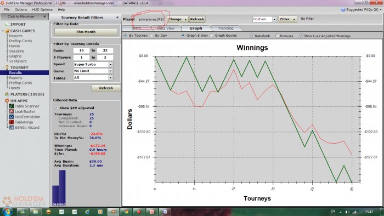Switch to Hold'em Manager taskbar icon
The image size is (384, 216).
[x=113, y=212]
